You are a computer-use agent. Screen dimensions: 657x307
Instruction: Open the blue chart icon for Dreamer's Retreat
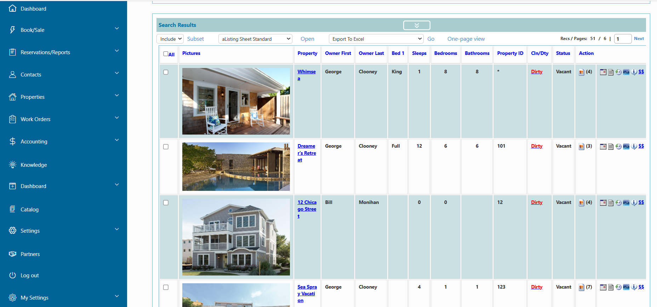click(626, 147)
